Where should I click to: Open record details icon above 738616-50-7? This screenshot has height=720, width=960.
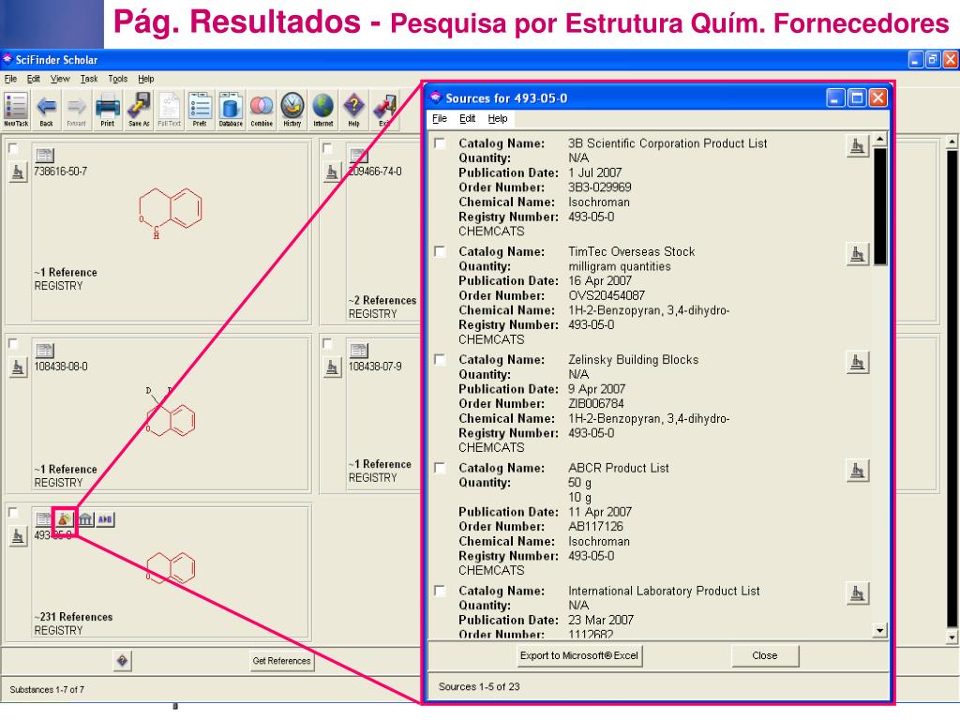coord(45,155)
